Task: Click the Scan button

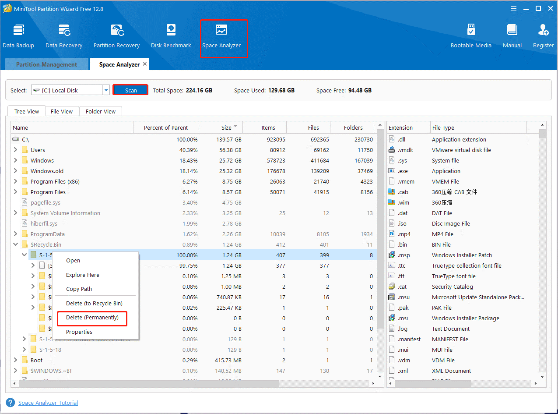Action: pyautogui.click(x=130, y=90)
